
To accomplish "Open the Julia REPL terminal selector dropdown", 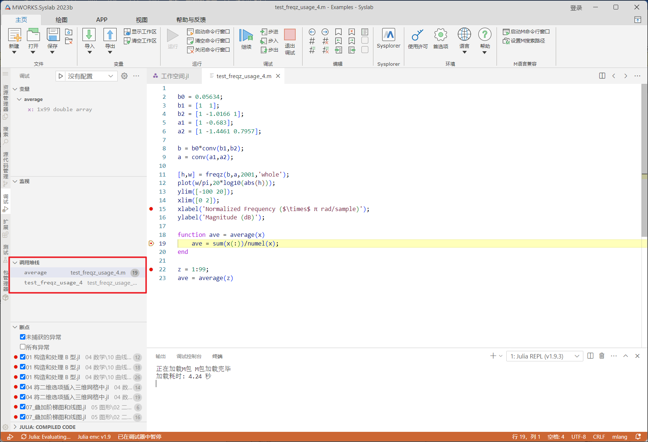I will pyautogui.click(x=544, y=356).
